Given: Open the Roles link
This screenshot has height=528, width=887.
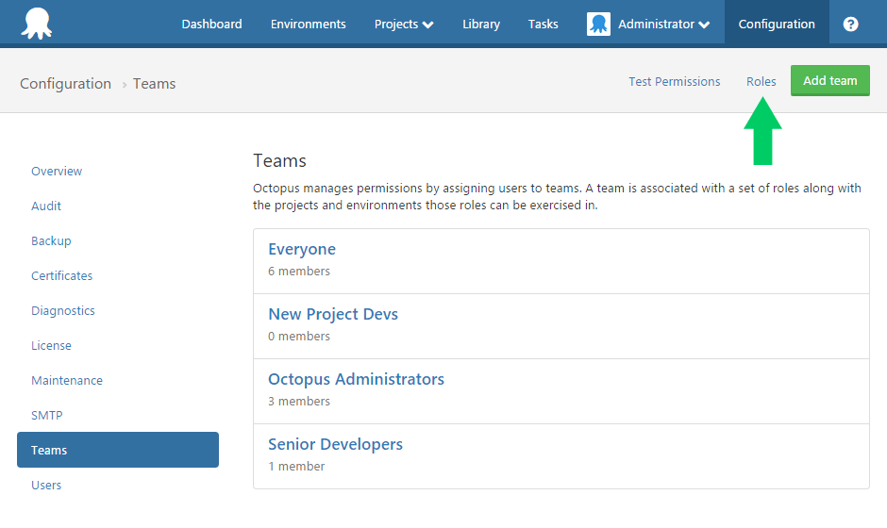Looking at the screenshot, I should (x=761, y=81).
